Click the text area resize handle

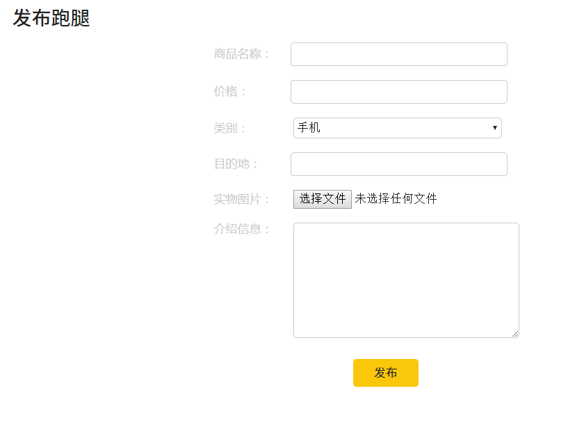(515, 334)
